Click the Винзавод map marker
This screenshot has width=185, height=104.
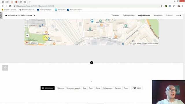click(x=90, y=29)
